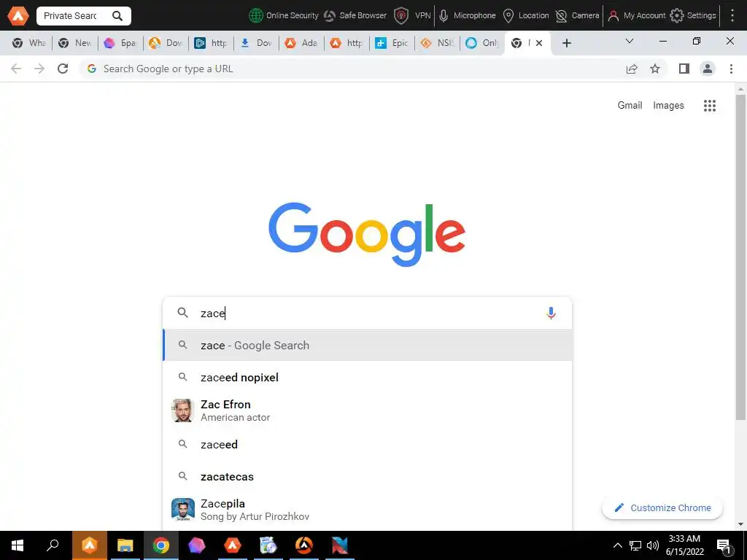Open the top bar three-dot menu

[x=732, y=16]
